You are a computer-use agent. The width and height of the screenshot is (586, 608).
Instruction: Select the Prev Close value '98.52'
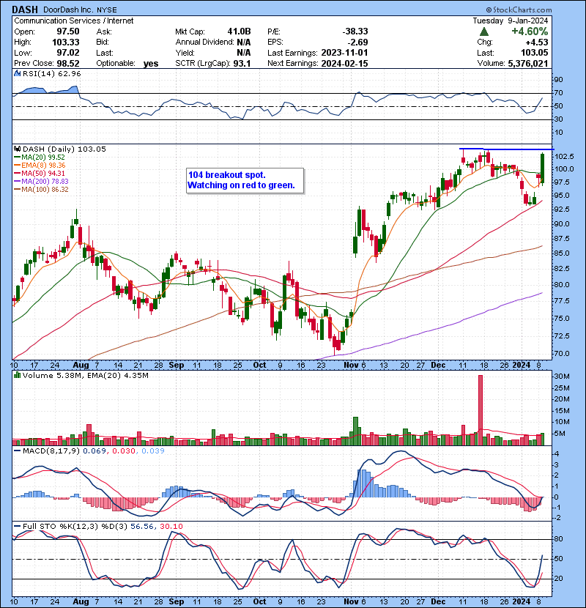coord(68,63)
